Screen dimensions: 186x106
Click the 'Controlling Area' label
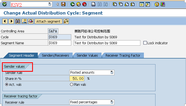point(12,31)
